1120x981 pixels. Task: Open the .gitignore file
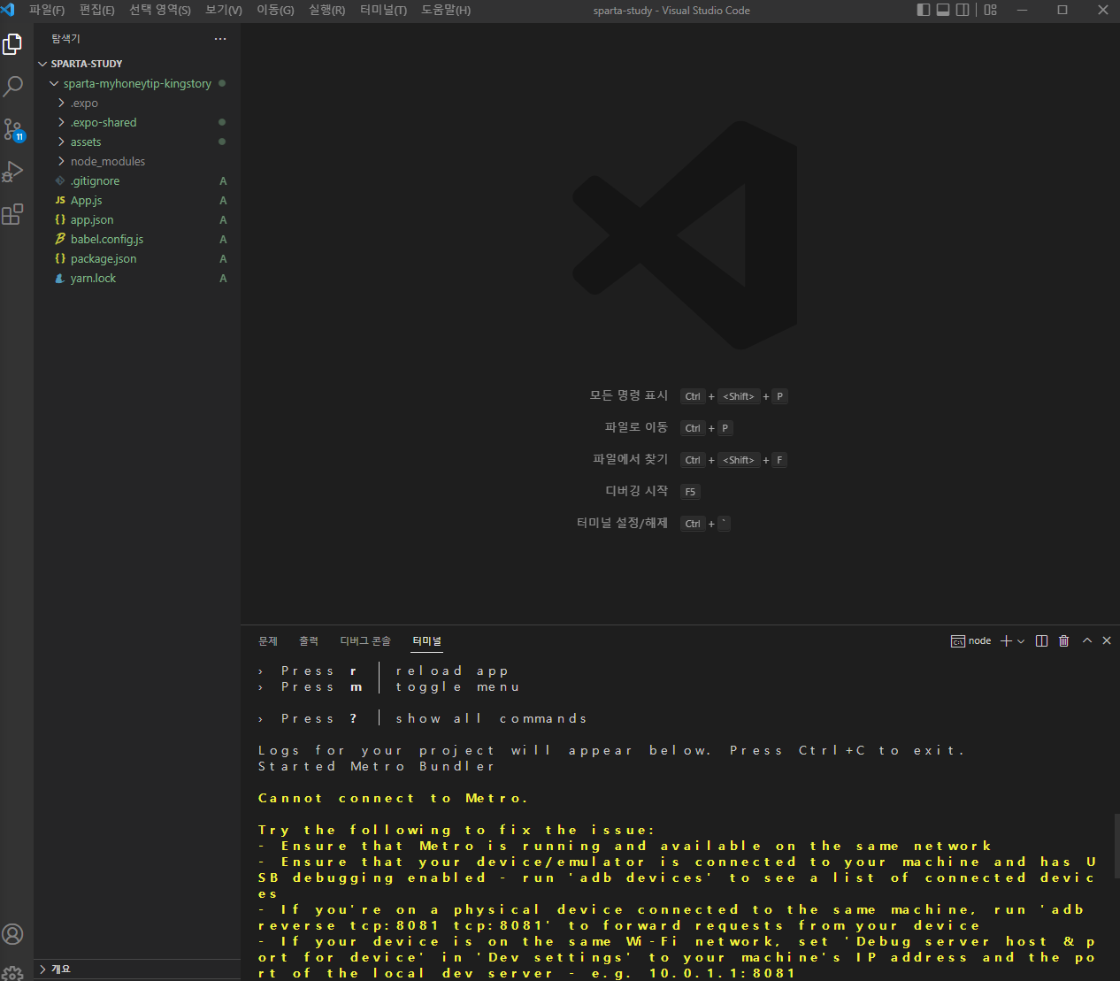pyautogui.click(x=137, y=180)
